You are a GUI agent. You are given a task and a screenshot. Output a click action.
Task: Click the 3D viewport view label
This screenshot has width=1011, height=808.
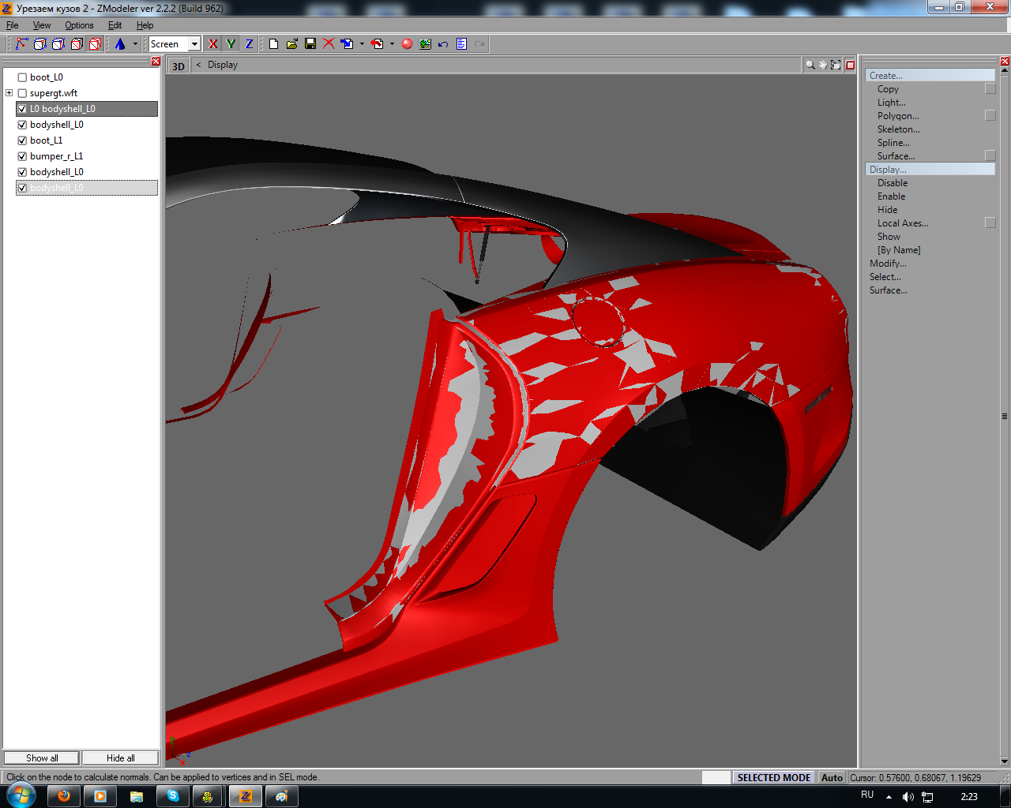click(179, 66)
